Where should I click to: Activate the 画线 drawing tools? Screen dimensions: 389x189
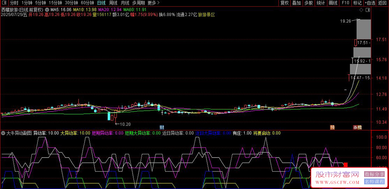(333, 3)
